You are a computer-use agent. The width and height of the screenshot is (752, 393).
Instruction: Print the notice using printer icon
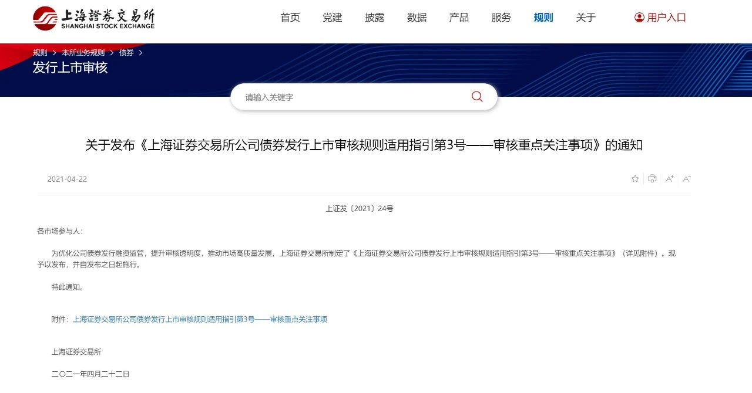pos(652,179)
